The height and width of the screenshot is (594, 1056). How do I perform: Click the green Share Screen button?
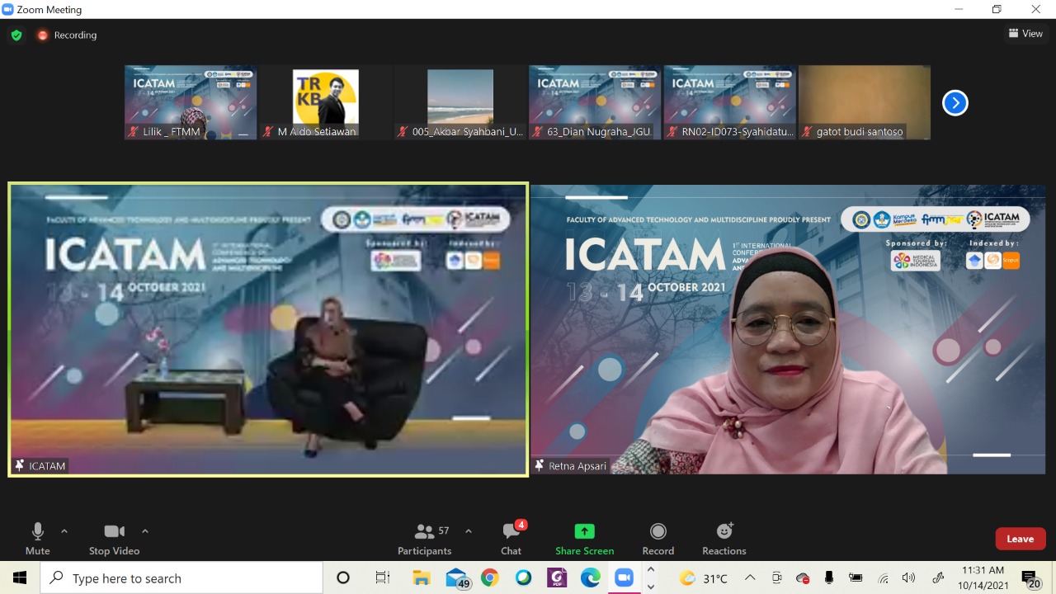coord(584,539)
